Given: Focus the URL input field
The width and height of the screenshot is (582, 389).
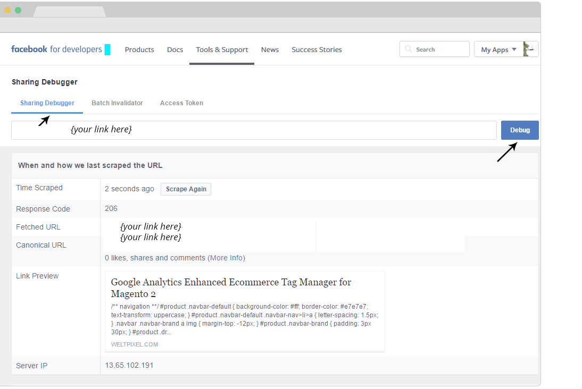Looking at the screenshot, I should [254, 130].
